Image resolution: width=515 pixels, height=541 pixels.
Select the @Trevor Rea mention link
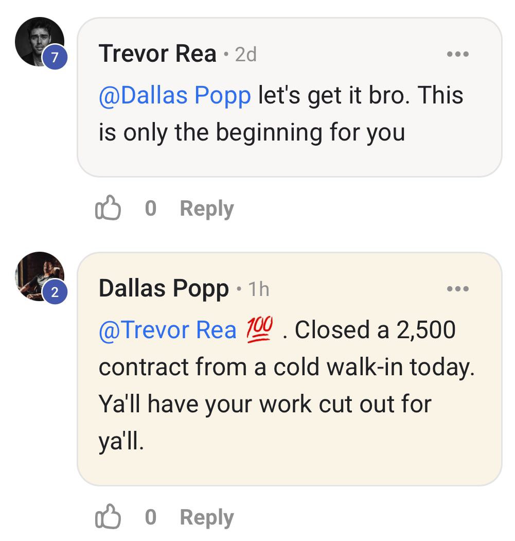pos(169,329)
